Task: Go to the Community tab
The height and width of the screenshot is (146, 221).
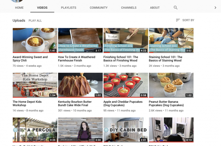Action: coord(98,7)
